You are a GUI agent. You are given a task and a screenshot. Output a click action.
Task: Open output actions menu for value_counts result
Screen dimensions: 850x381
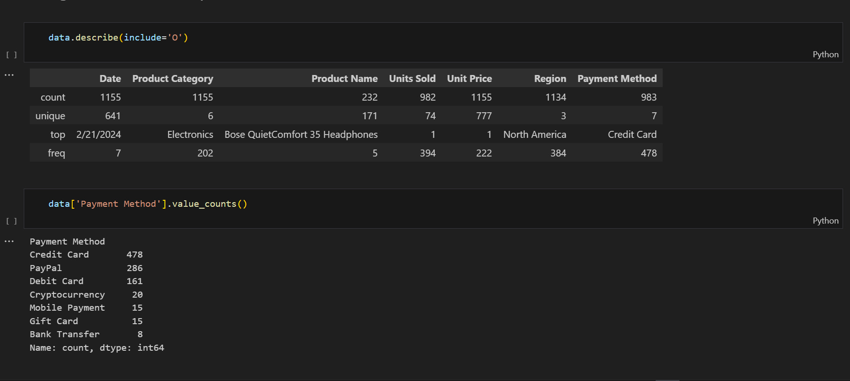(x=9, y=241)
